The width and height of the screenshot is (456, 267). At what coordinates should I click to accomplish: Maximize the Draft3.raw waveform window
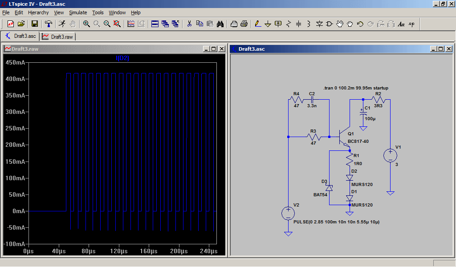(214, 49)
